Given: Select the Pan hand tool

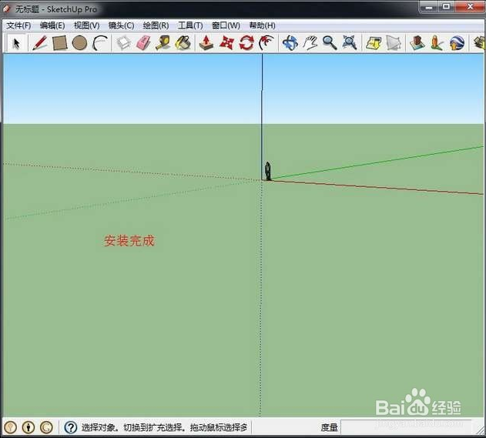Looking at the screenshot, I should [x=310, y=43].
